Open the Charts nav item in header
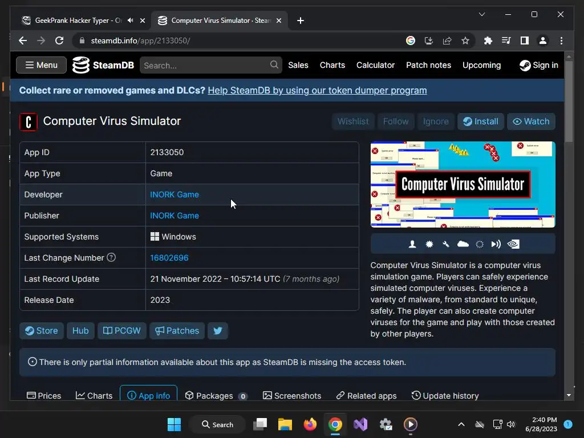 pos(332,65)
